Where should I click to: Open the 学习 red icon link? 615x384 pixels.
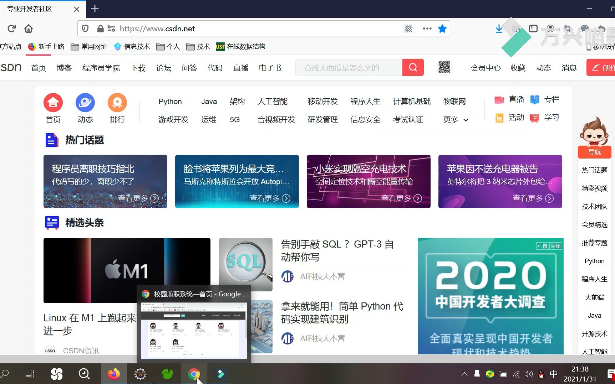[545, 118]
